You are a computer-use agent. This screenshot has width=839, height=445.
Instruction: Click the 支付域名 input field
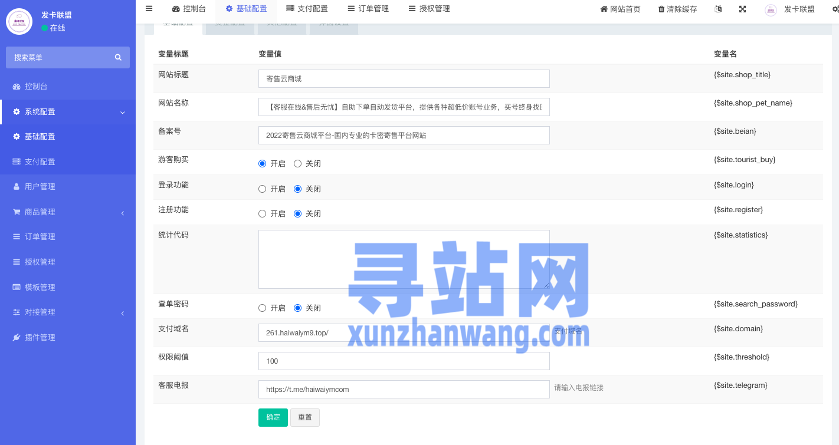[x=404, y=332]
